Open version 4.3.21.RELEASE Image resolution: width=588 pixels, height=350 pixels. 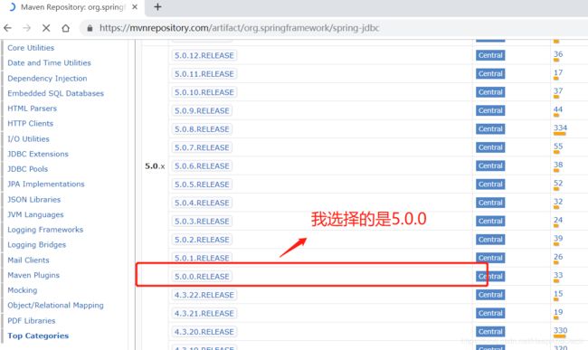point(204,313)
